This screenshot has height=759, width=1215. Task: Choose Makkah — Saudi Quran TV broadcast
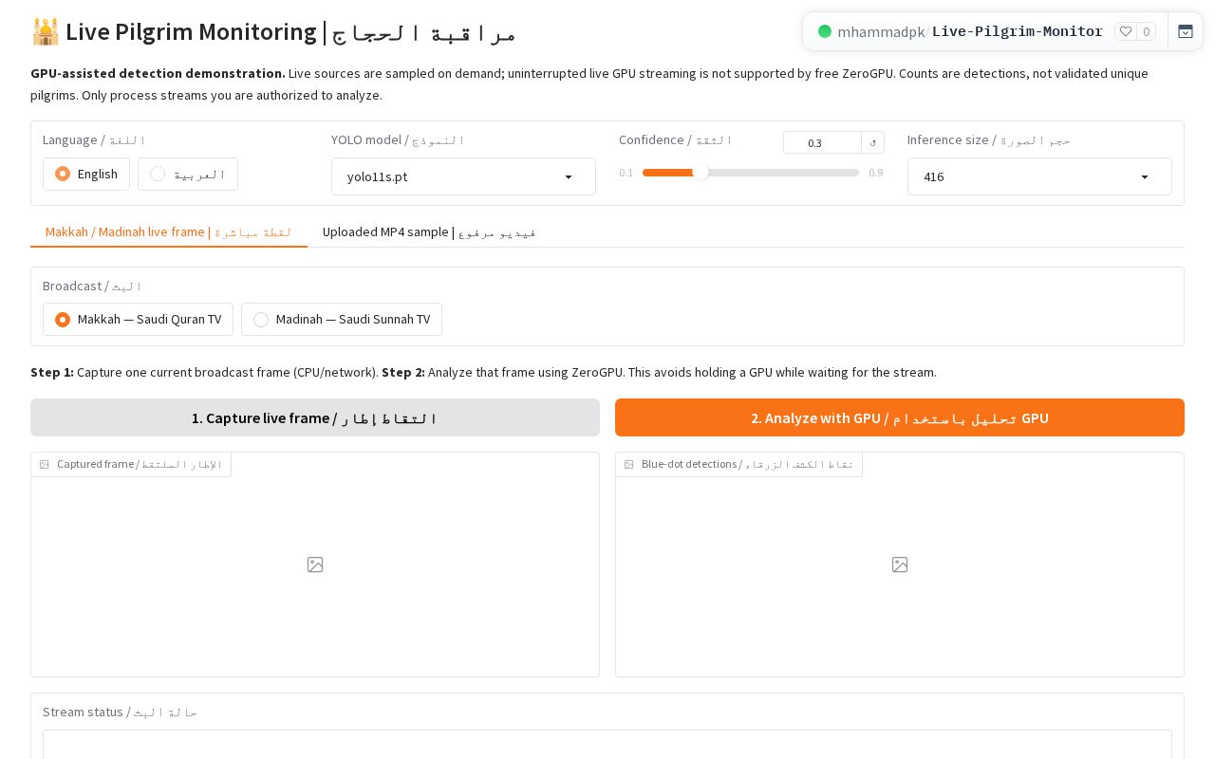click(x=138, y=319)
